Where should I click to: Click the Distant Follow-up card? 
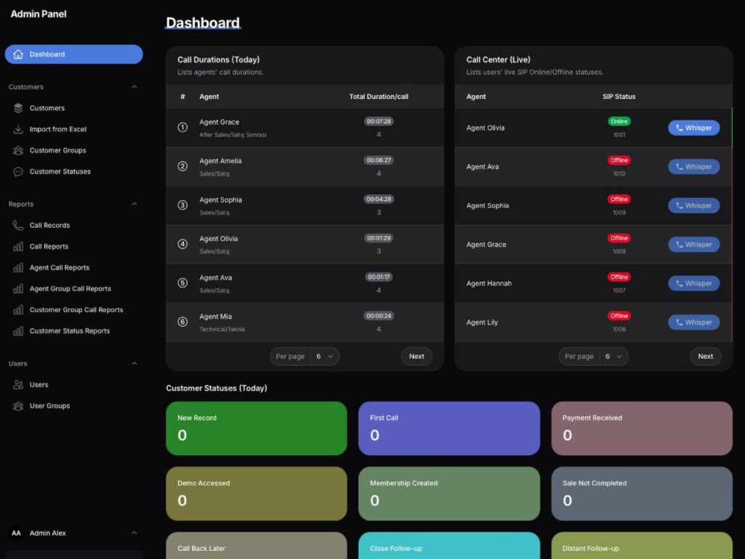642,546
